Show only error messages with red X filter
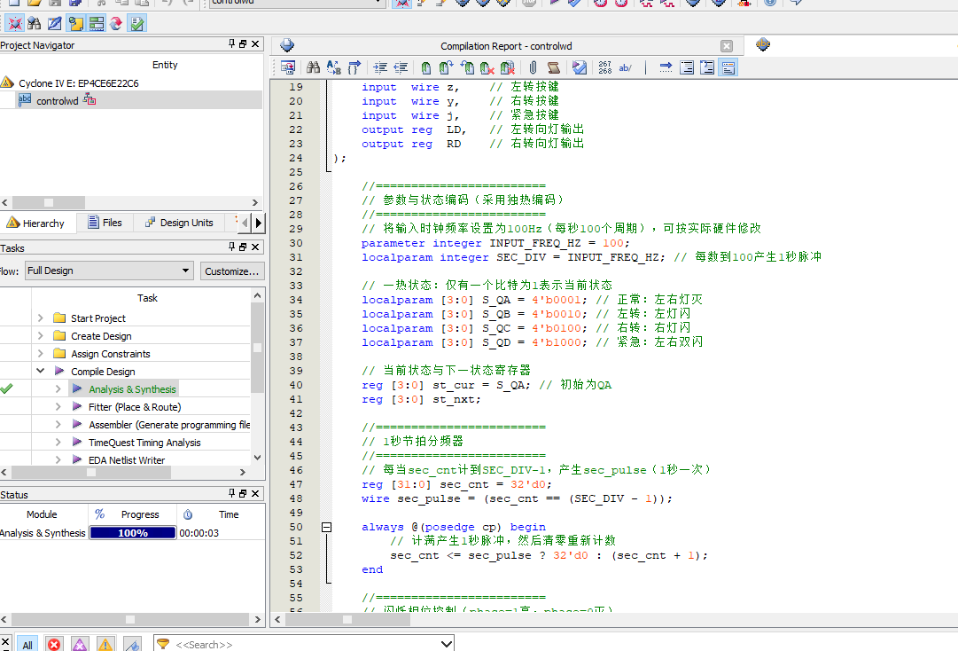 (x=54, y=644)
